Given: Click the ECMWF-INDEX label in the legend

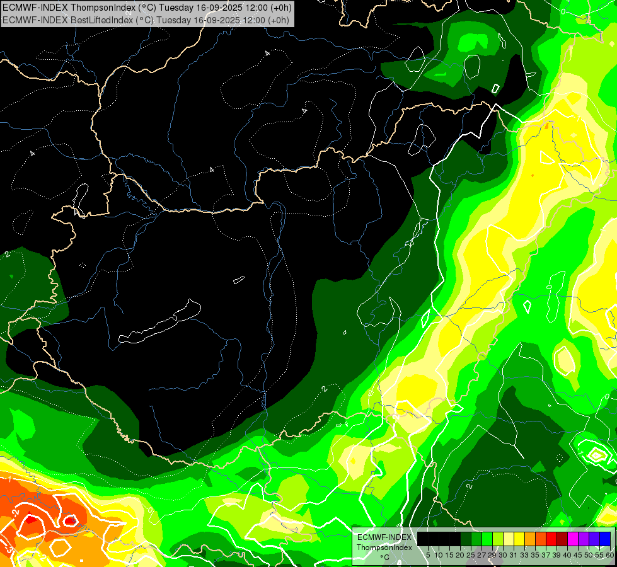Looking at the screenshot, I should [x=384, y=537].
